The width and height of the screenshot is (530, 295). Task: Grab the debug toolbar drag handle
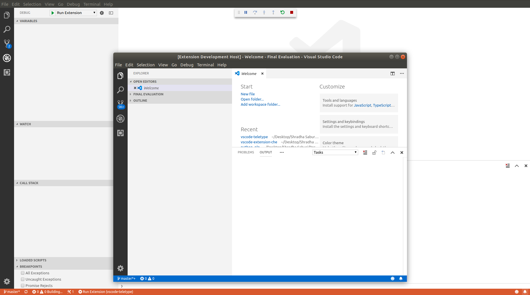[239, 12]
